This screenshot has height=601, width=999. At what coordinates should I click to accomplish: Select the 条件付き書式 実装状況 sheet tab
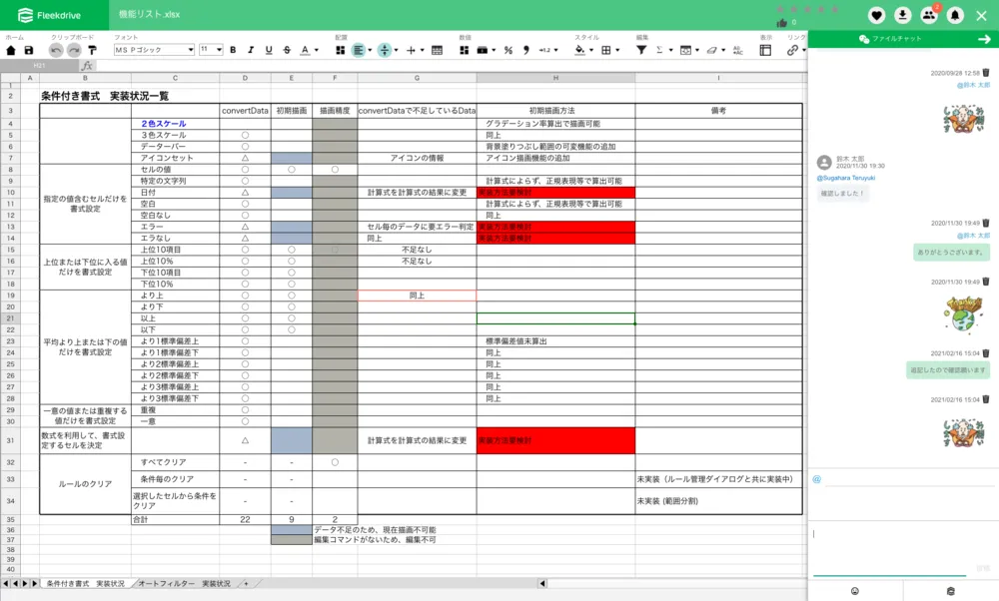pyautogui.click(x=86, y=583)
